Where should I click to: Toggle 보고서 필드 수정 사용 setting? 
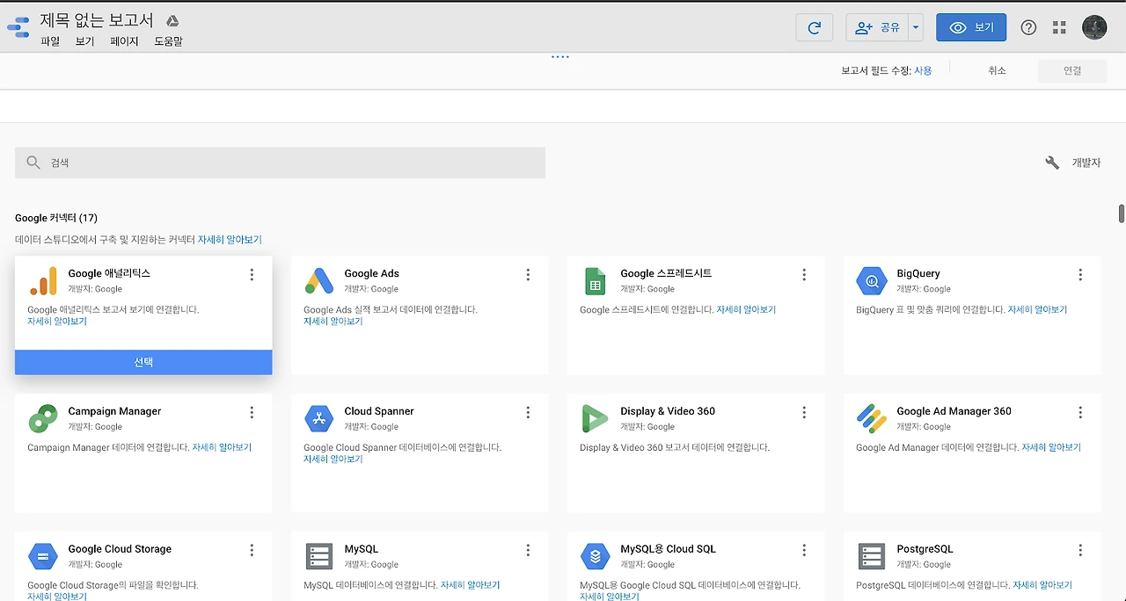click(x=923, y=70)
